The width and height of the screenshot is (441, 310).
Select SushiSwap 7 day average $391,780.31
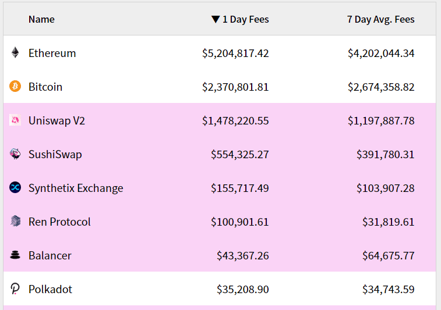pyautogui.click(x=386, y=155)
